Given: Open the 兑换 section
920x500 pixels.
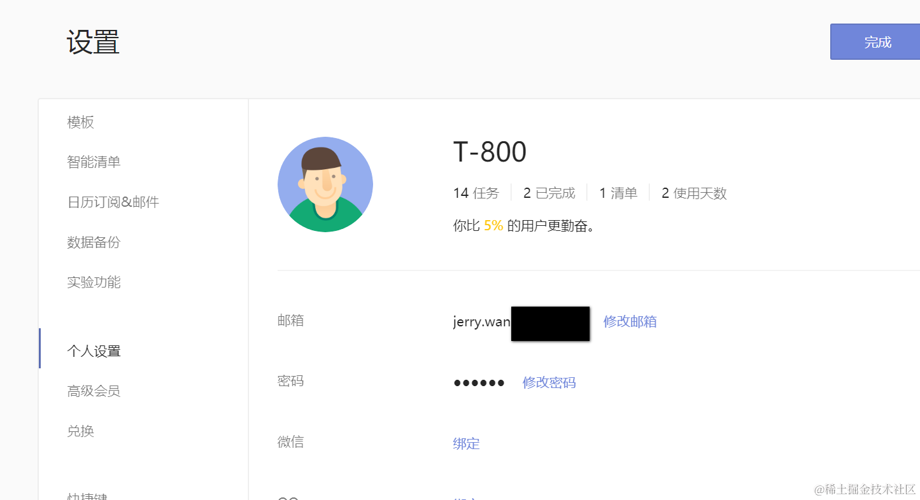Looking at the screenshot, I should [x=81, y=431].
